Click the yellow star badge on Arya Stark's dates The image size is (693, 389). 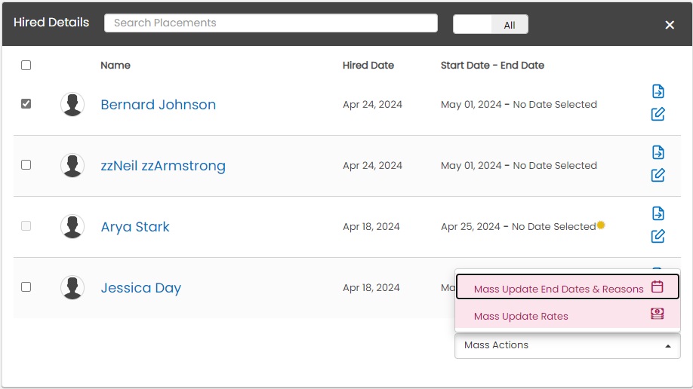(601, 225)
